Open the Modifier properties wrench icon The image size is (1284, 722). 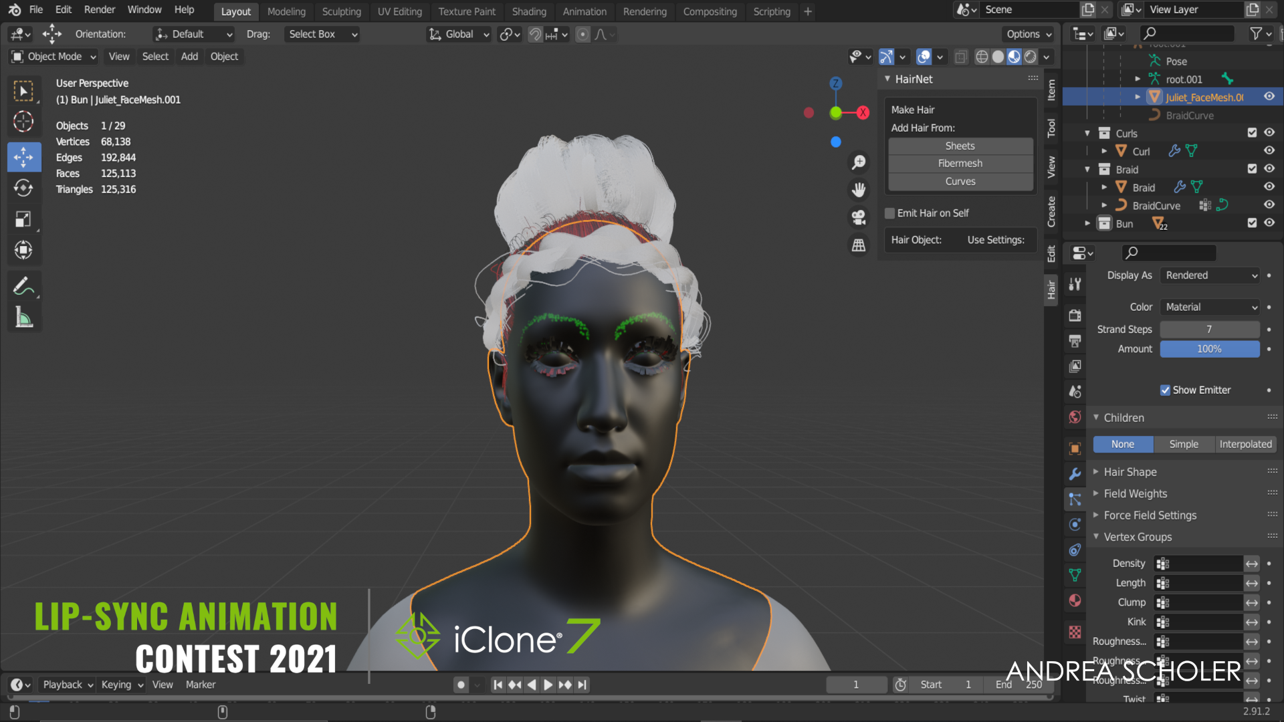point(1075,474)
